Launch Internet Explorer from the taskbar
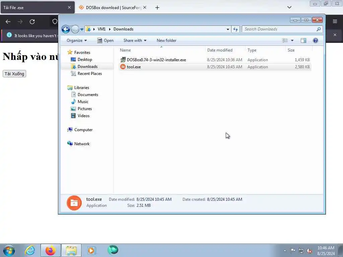 click(30, 250)
